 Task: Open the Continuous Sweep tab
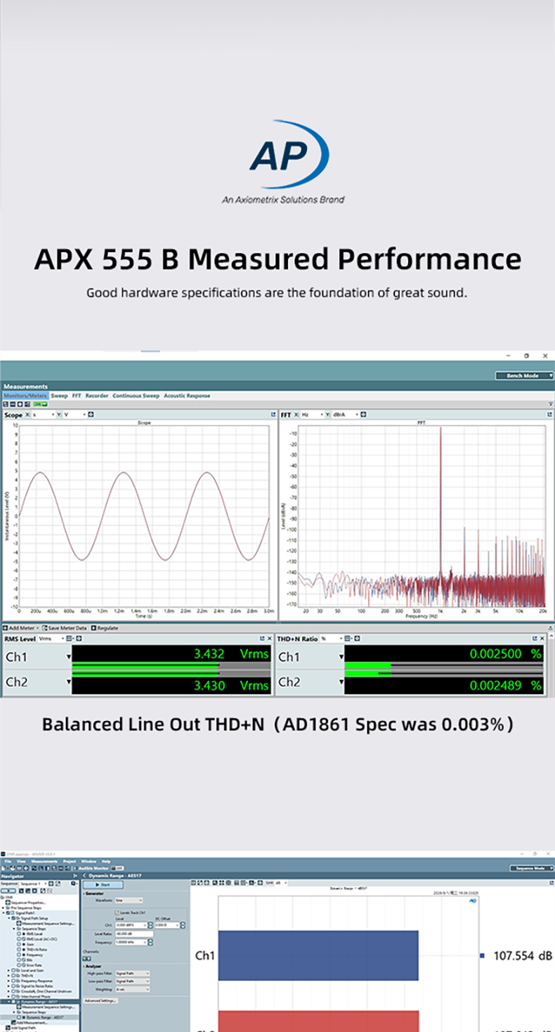[x=136, y=395]
